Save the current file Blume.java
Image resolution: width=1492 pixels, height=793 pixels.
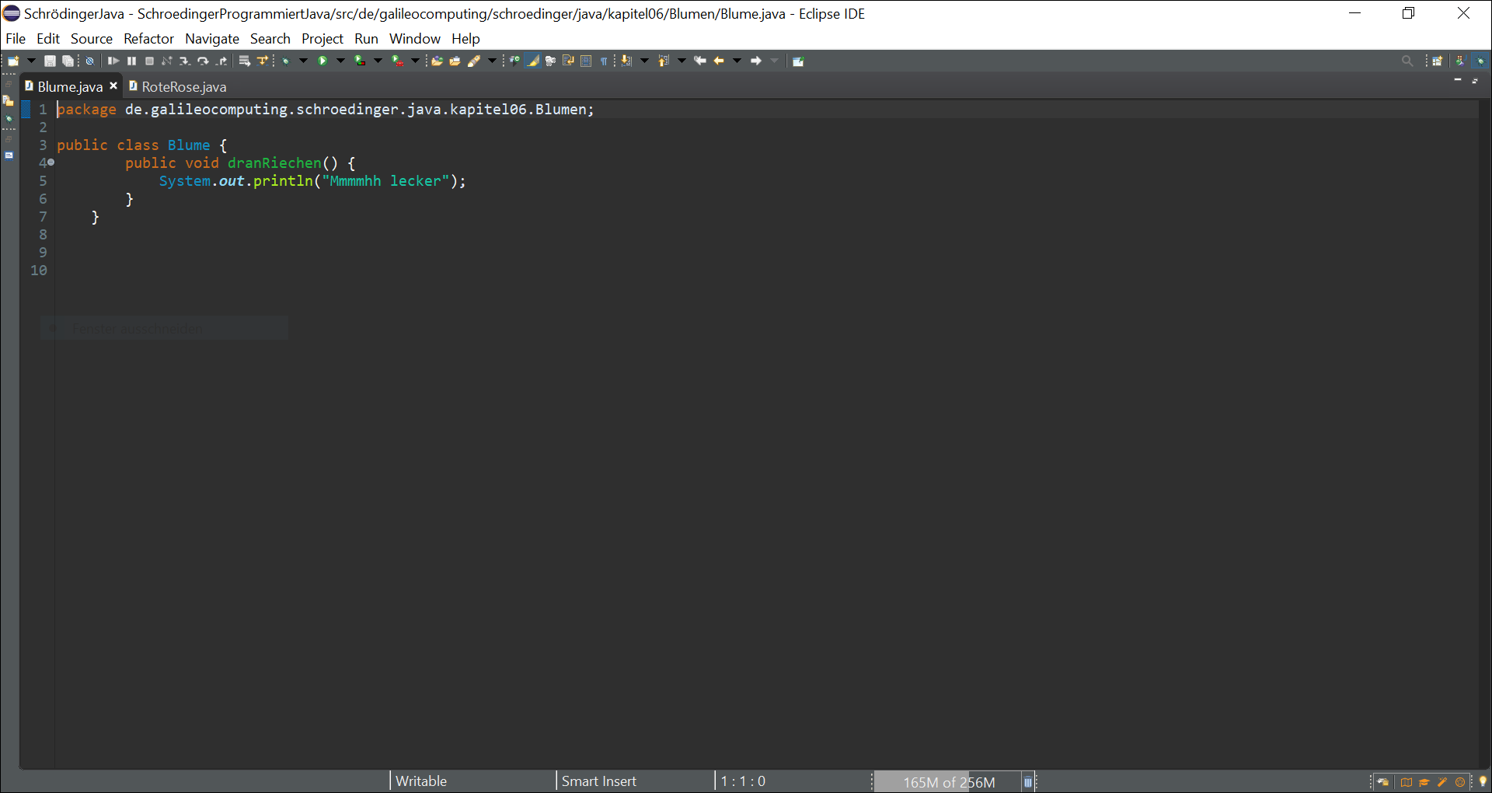point(50,61)
